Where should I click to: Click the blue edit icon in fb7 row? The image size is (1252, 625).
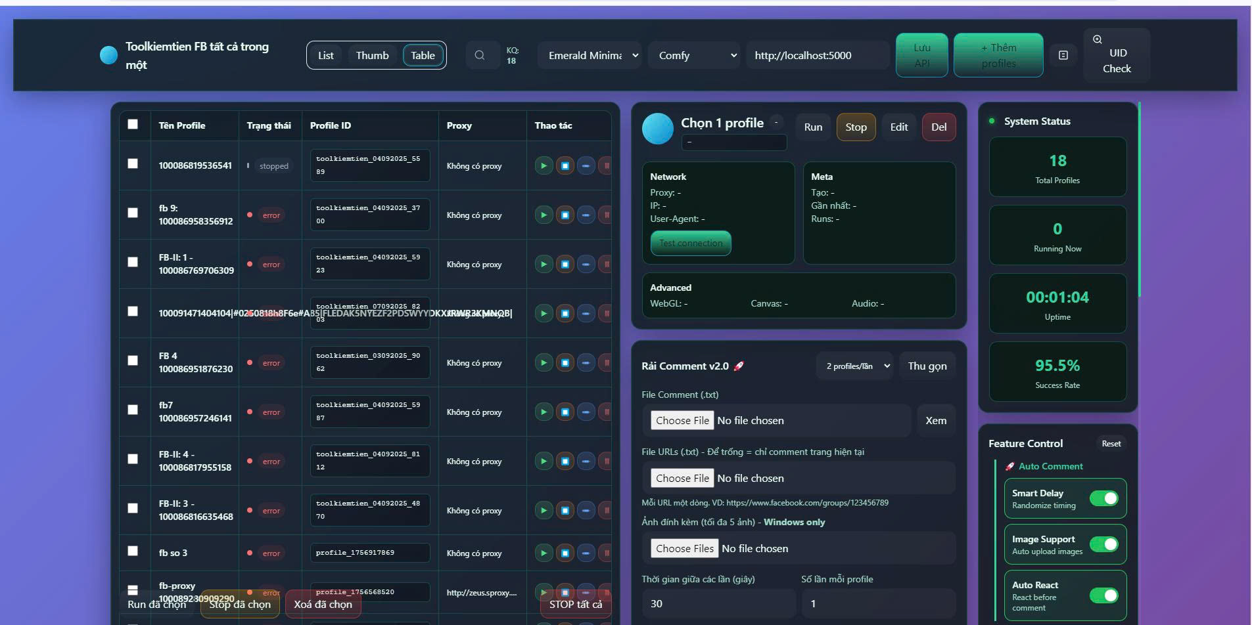[586, 412]
